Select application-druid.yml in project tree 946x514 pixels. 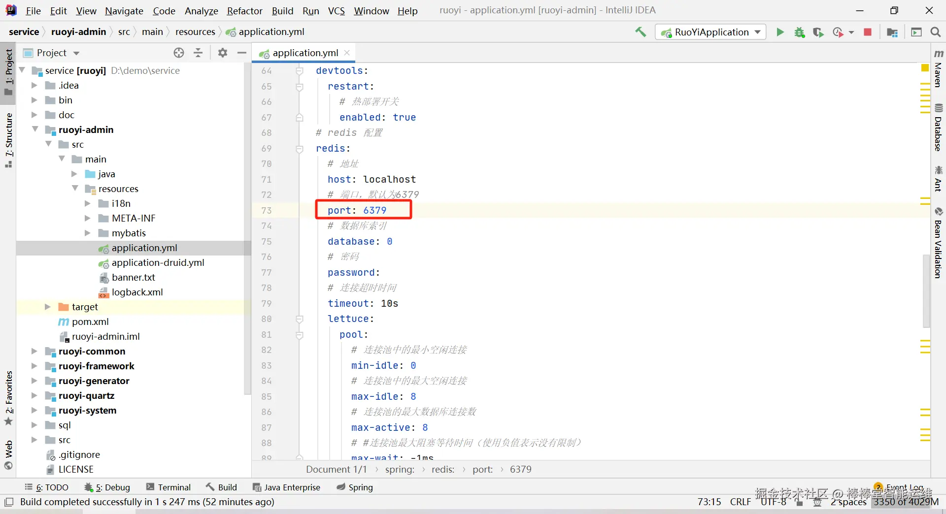click(151, 262)
